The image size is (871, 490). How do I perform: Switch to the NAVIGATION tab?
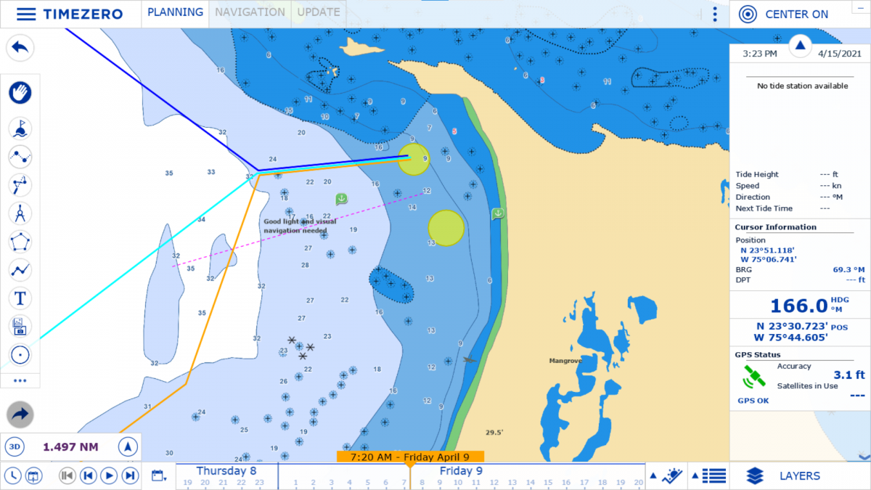250,12
